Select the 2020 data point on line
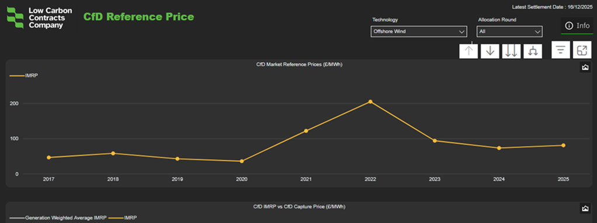 241,161
